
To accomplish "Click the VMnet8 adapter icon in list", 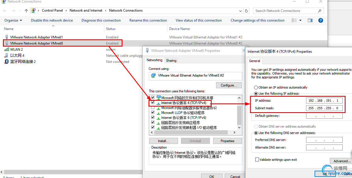I will pyautogui.click(x=7, y=43).
